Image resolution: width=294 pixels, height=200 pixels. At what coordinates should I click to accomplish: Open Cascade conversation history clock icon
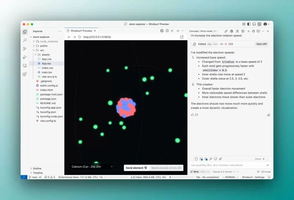253,31
